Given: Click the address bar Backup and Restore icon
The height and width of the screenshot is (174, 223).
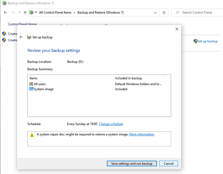Looking at the screenshot, I should (x=32, y=12).
